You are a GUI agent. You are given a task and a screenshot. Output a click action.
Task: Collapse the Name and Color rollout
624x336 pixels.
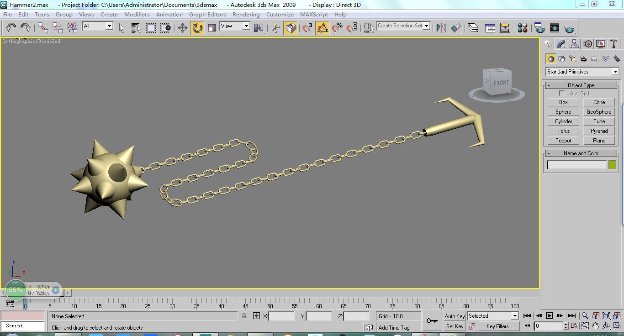click(x=581, y=153)
